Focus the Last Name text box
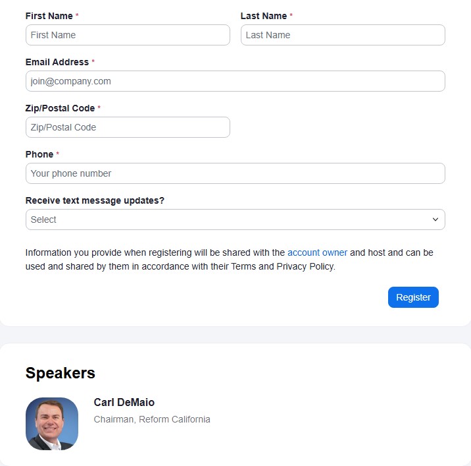Viewport: 471px width, 466px height. click(x=343, y=35)
